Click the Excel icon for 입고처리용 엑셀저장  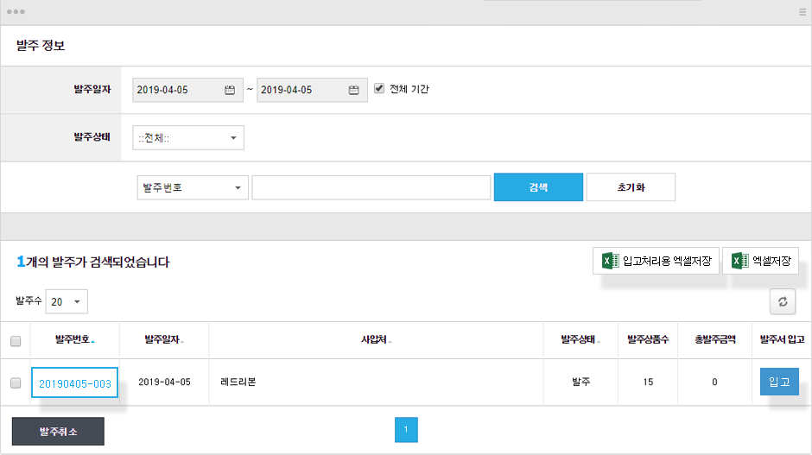611,261
